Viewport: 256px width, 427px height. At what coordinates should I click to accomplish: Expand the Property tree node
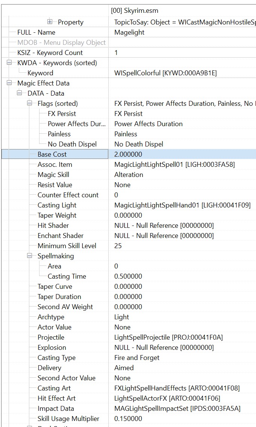[x=50, y=22]
